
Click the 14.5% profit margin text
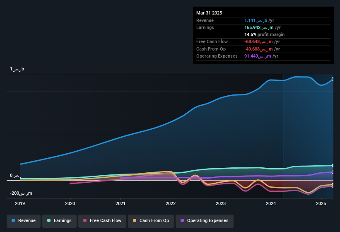pos(264,34)
